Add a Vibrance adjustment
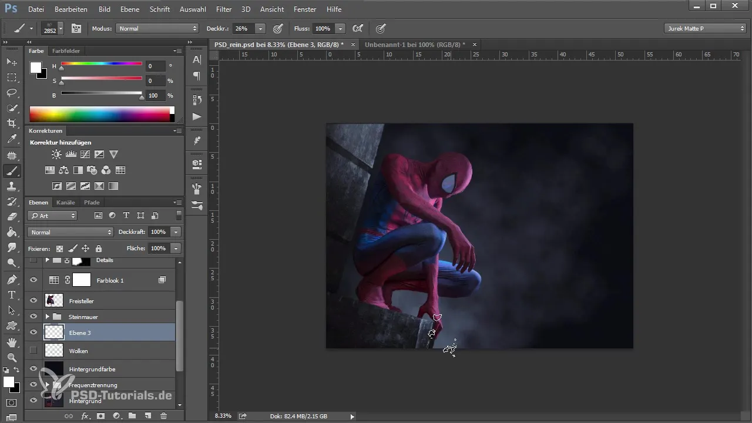The image size is (752, 423). point(114,155)
